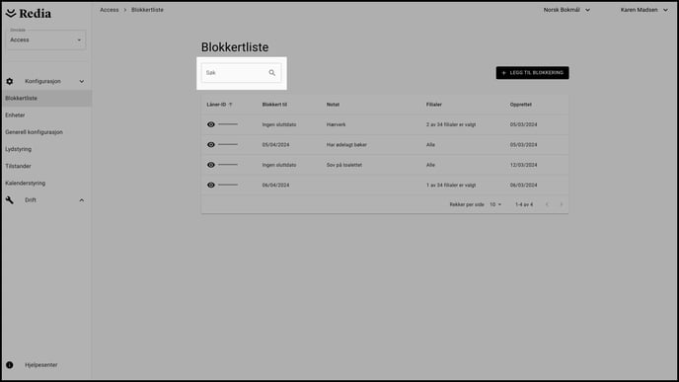Reveal Låner-ID in Sov på toalettet row

(211, 165)
